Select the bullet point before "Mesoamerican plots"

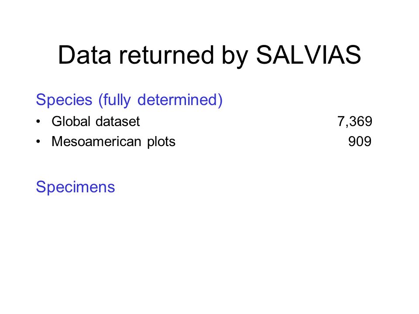click(38, 142)
